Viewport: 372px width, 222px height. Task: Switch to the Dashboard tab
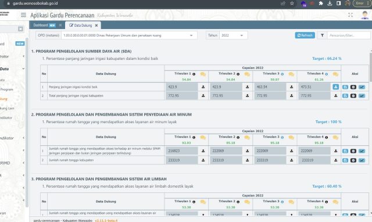click(x=45, y=25)
